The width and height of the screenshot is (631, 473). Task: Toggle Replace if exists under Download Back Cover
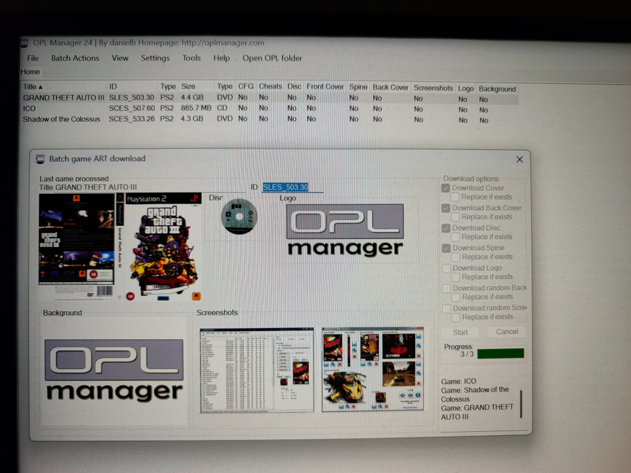pos(455,217)
